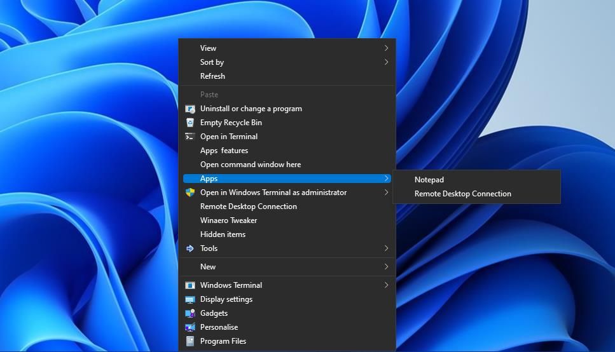The height and width of the screenshot is (352, 615).
Task: Click the Empty Recycle Bin icon
Action: click(190, 123)
